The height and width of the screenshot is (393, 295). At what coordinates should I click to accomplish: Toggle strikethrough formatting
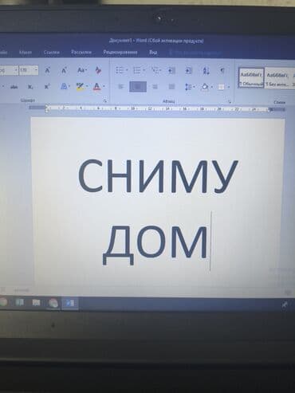(x=14, y=87)
